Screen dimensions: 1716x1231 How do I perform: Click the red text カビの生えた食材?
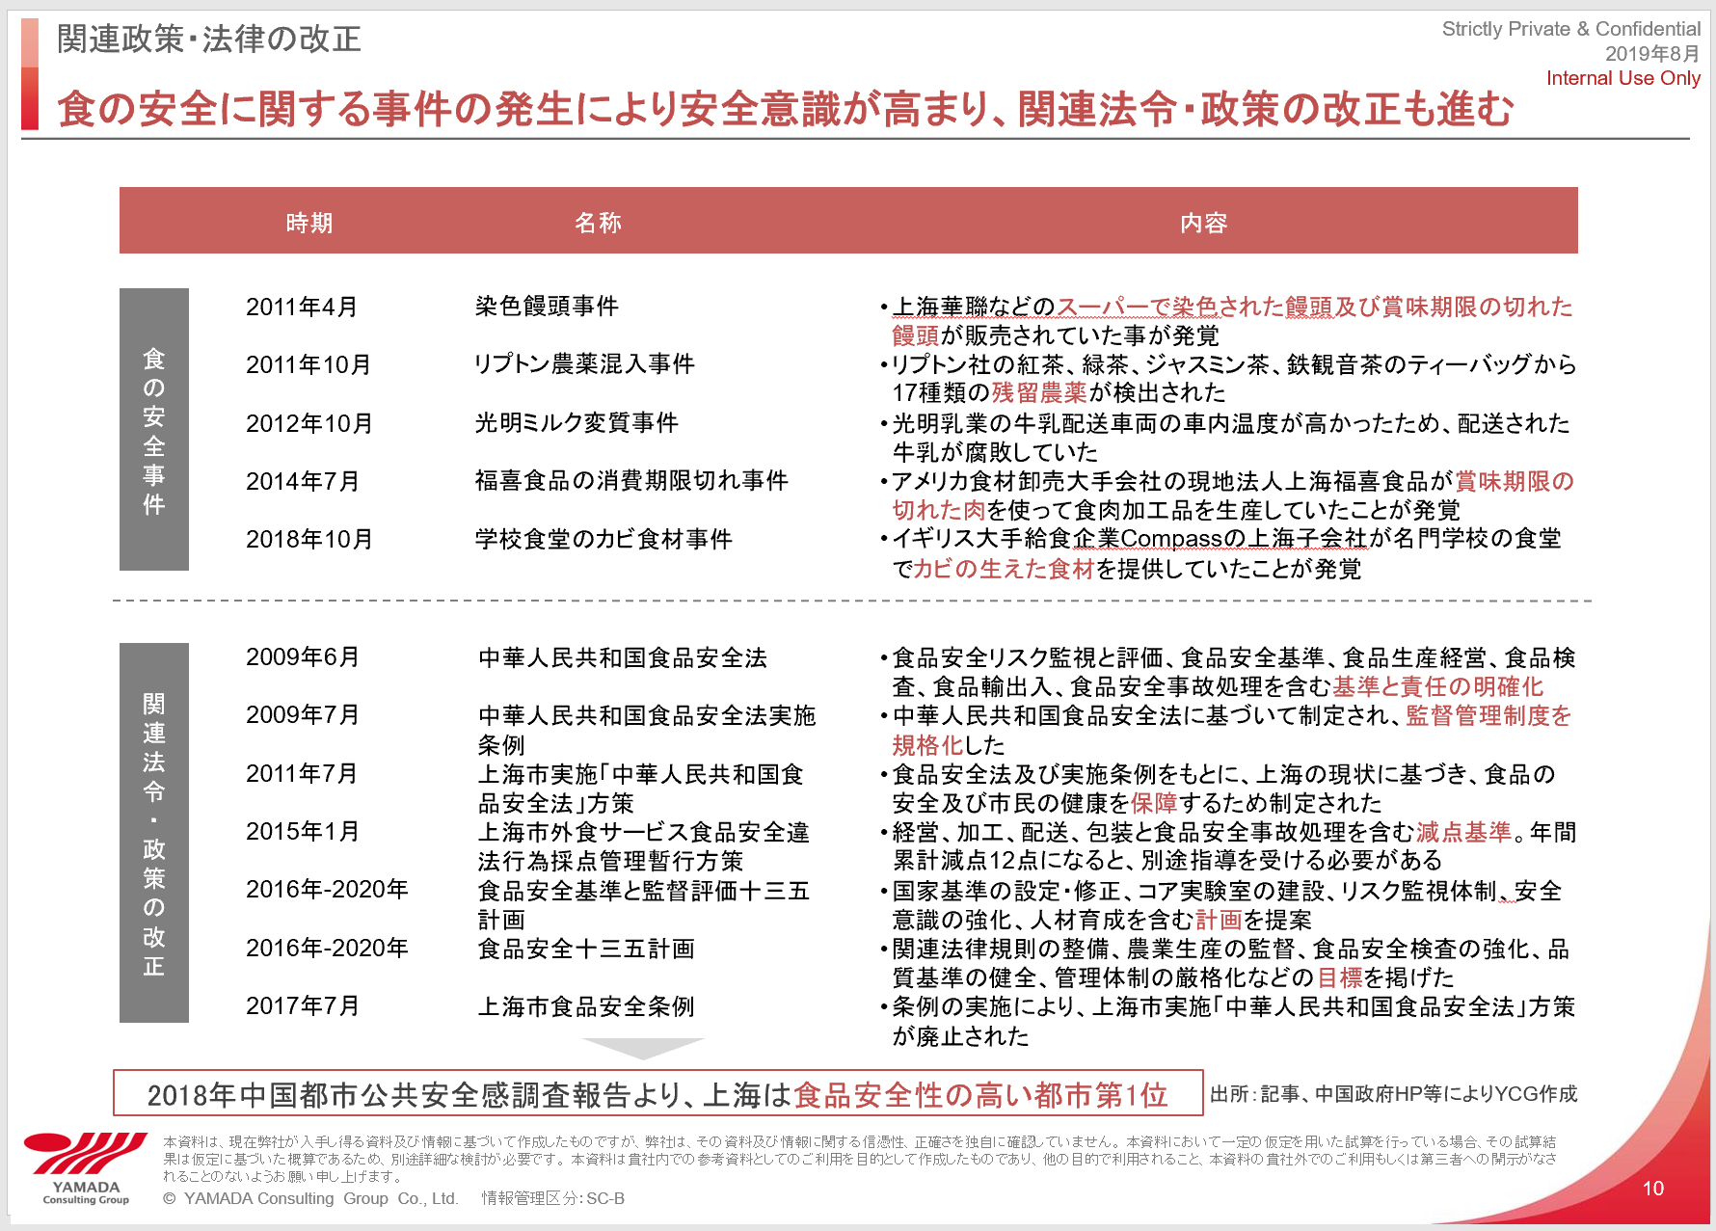click(1004, 569)
